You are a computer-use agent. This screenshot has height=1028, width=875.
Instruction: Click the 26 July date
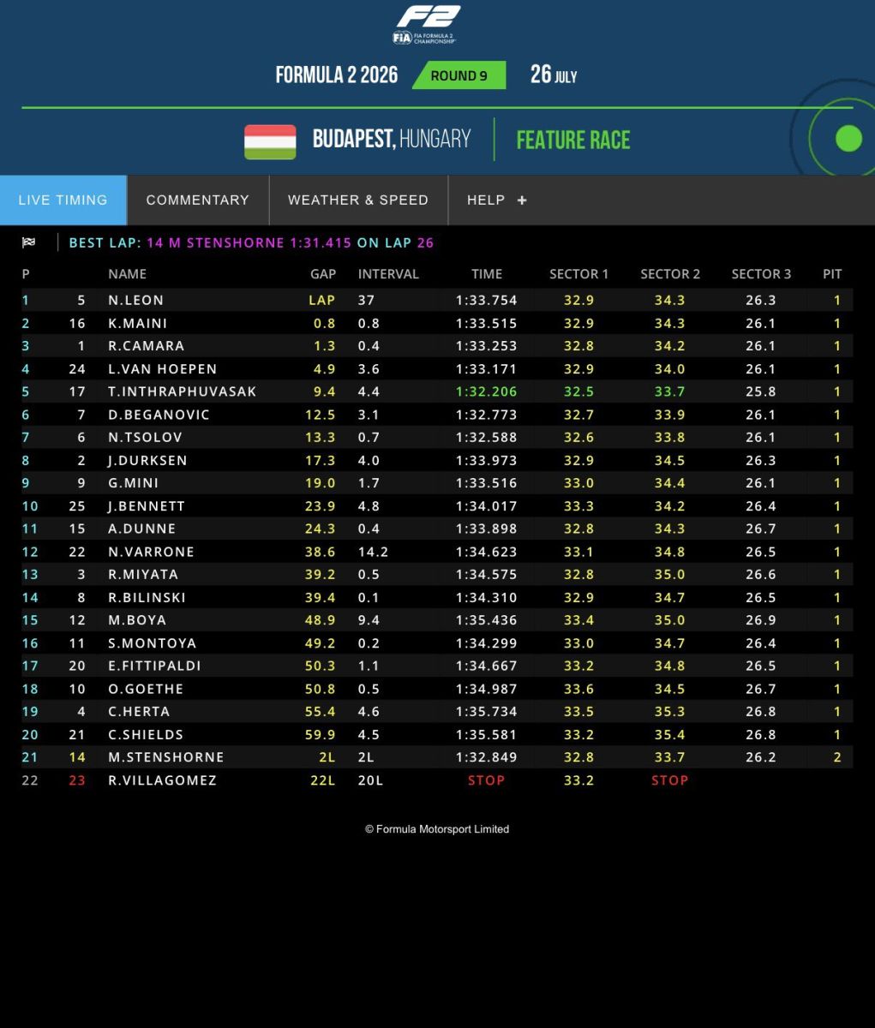pyautogui.click(x=554, y=75)
